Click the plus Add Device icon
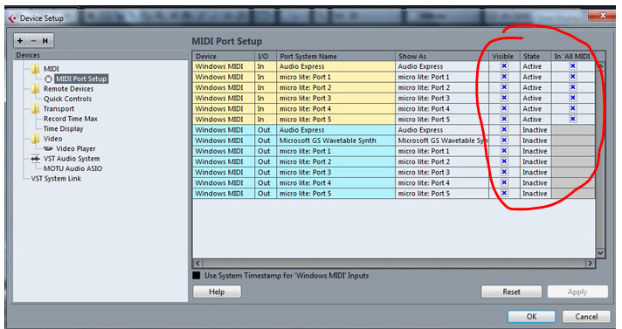This screenshot has width=622, height=329. coord(20,40)
